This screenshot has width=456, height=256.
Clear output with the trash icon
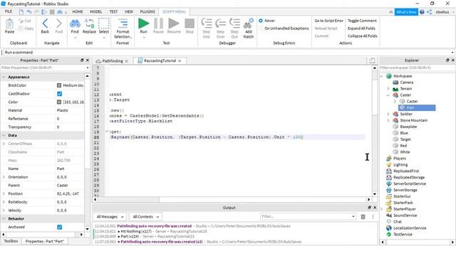[x=363, y=216]
